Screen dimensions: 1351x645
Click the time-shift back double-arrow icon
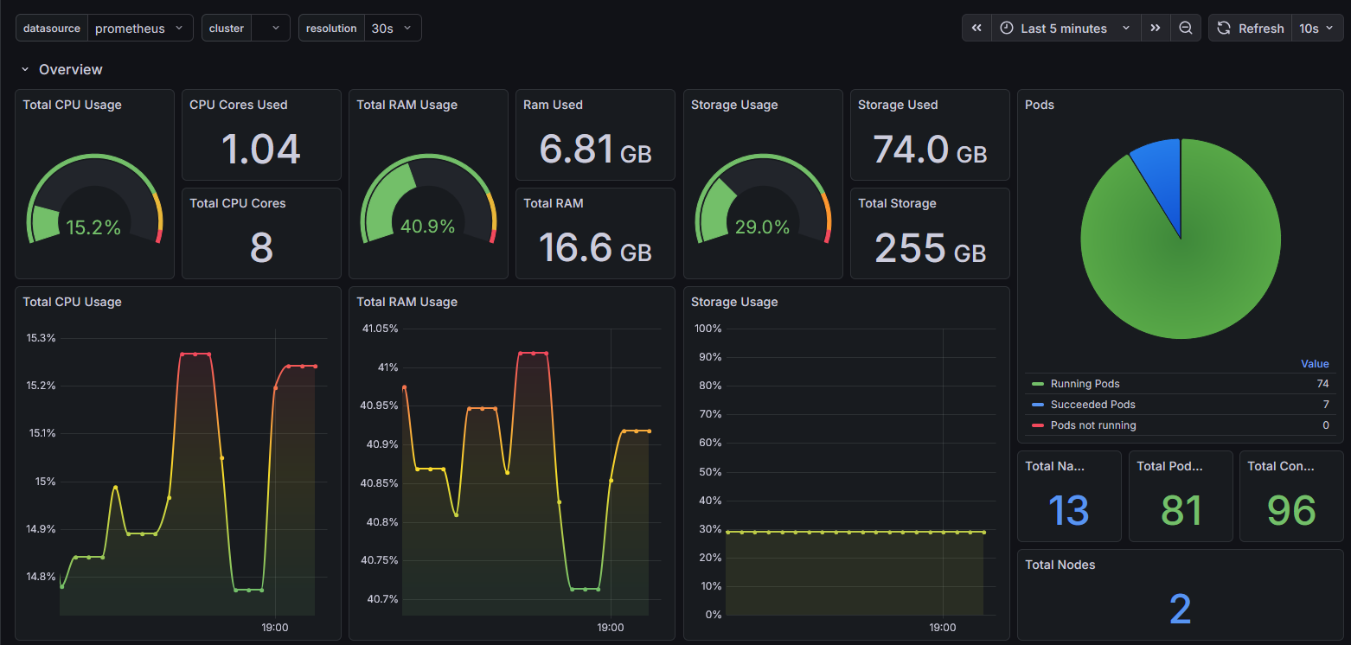(976, 28)
